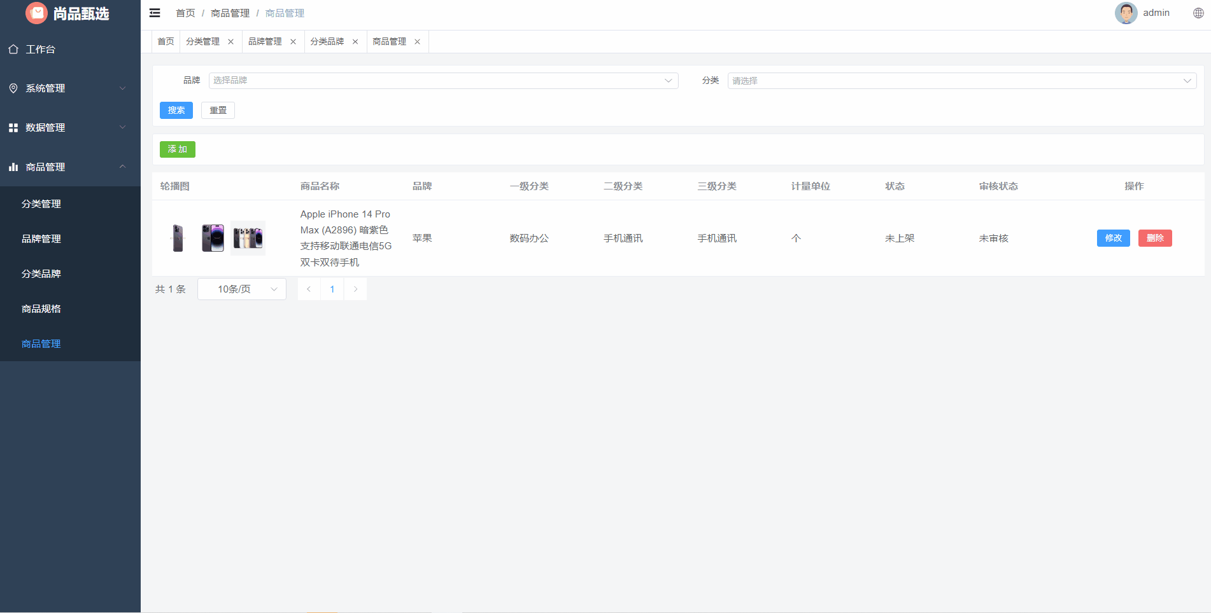Click the green 添加 add button
This screenshot has width=1211, height=613.
[177, 149]
